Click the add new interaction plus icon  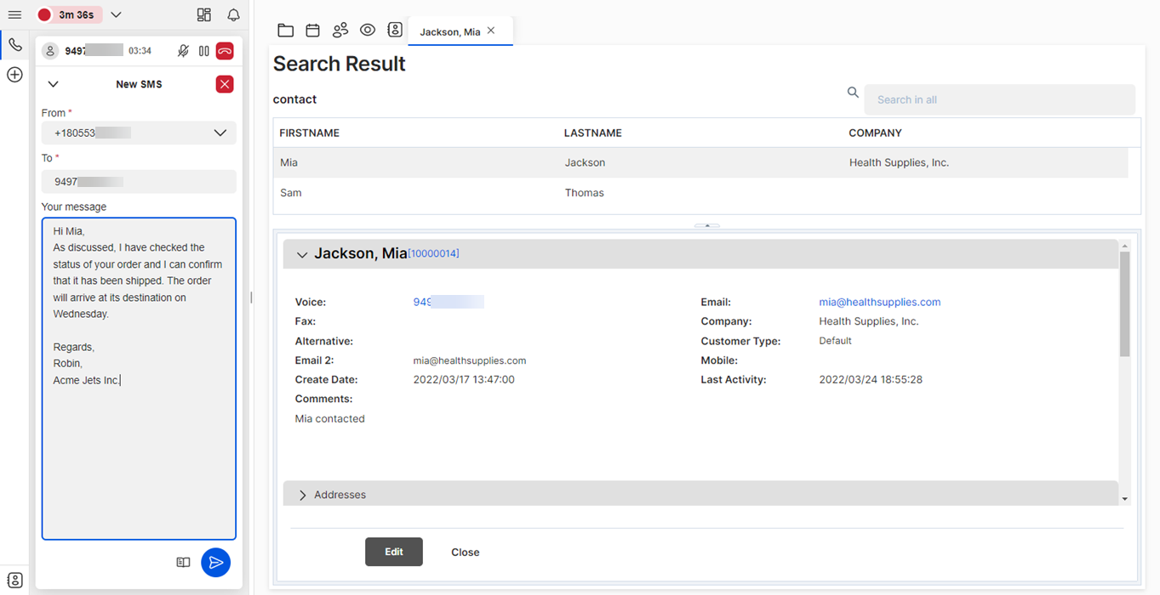coord(14,75)
